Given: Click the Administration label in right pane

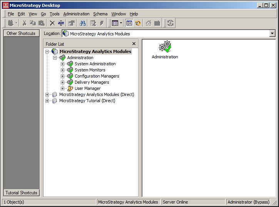Looking at the screenshot, I should pos(165,57).
